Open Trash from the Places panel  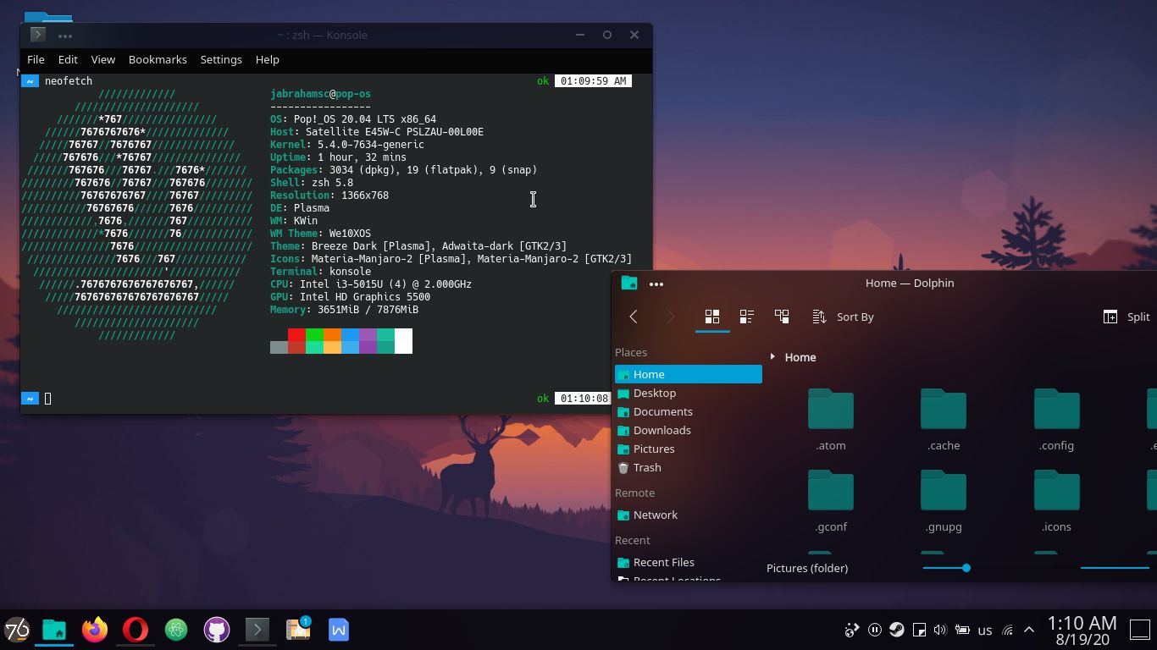646,467
